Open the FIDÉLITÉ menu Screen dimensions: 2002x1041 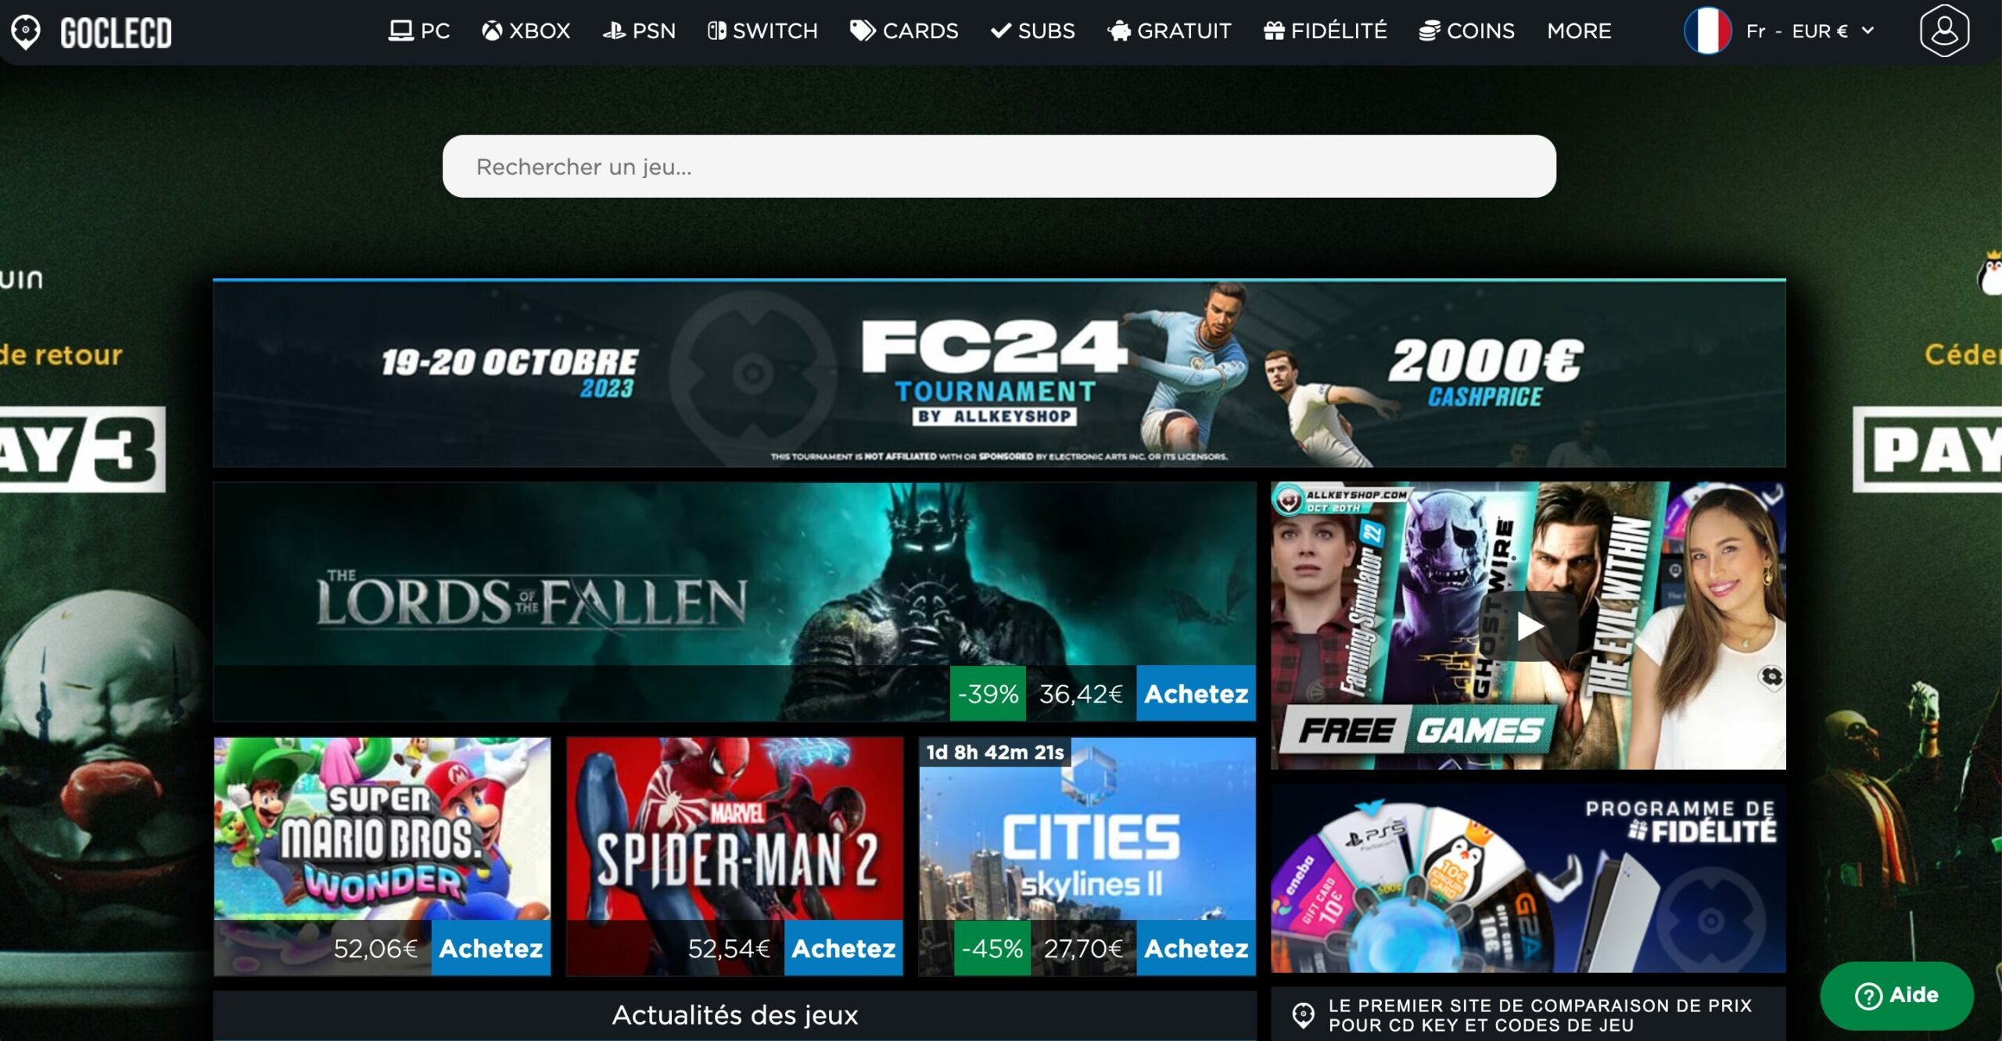pos(1326,31)
